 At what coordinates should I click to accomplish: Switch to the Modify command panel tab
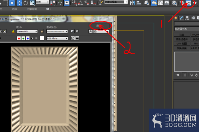(181, 18)
